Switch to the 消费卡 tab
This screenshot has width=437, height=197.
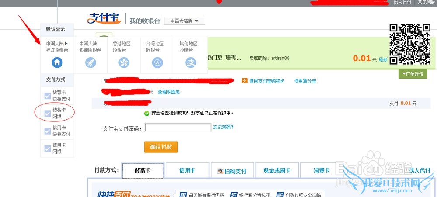pyautogui.click(x=321, y=170)
